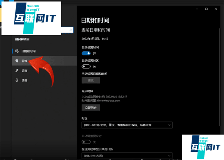Open the 时区 dropdown showing UTC+08:00

pos(127,124)
